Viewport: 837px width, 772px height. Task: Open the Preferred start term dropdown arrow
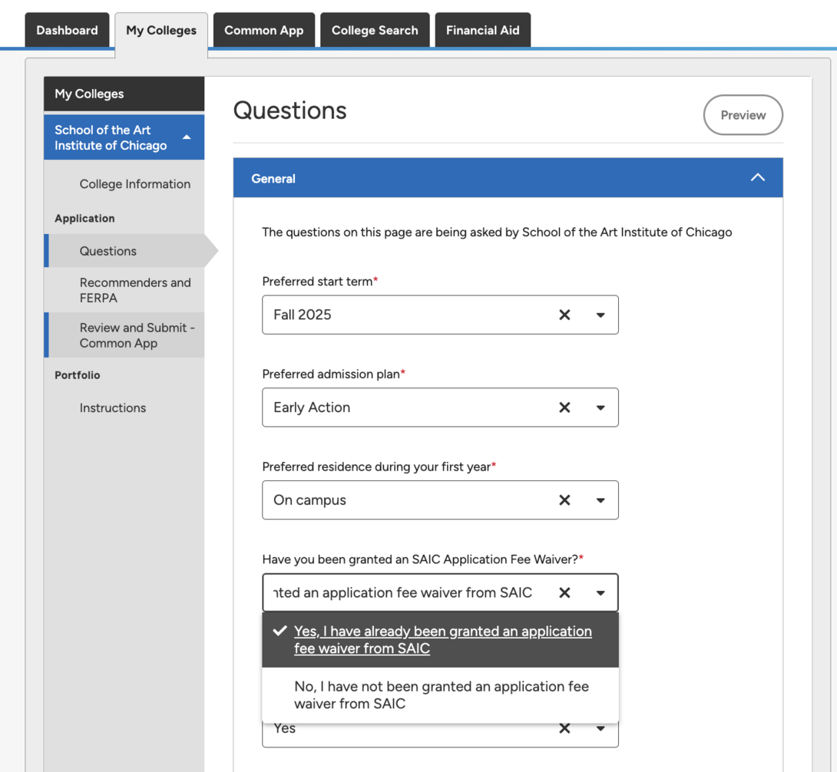(x=600, y=315)
